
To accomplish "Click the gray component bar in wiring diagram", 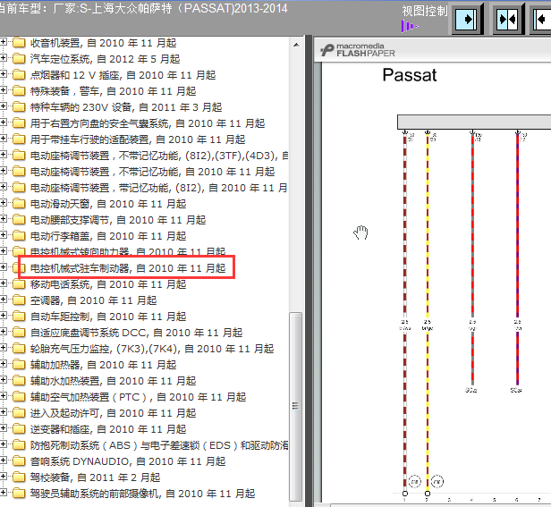I will click(474, 122).
